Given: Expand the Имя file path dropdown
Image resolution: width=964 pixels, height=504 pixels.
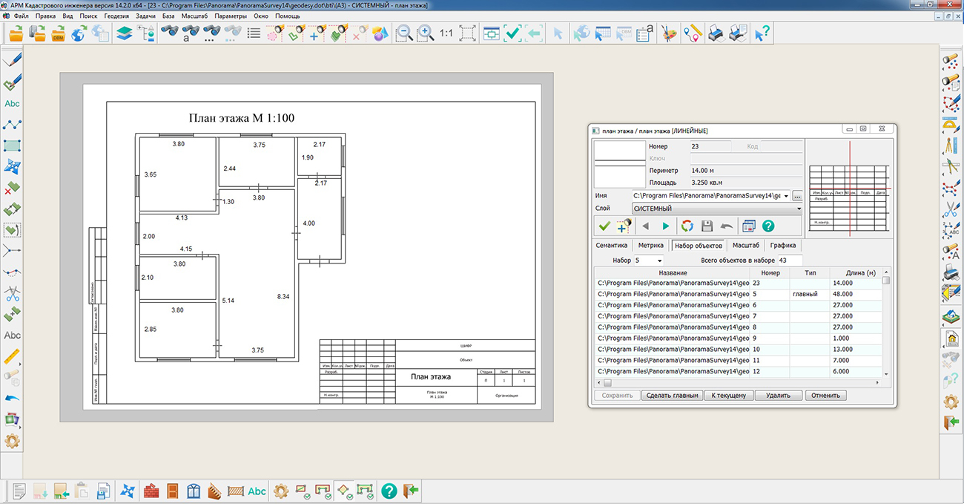Looking at the screenshot, I should click(785, 196).
